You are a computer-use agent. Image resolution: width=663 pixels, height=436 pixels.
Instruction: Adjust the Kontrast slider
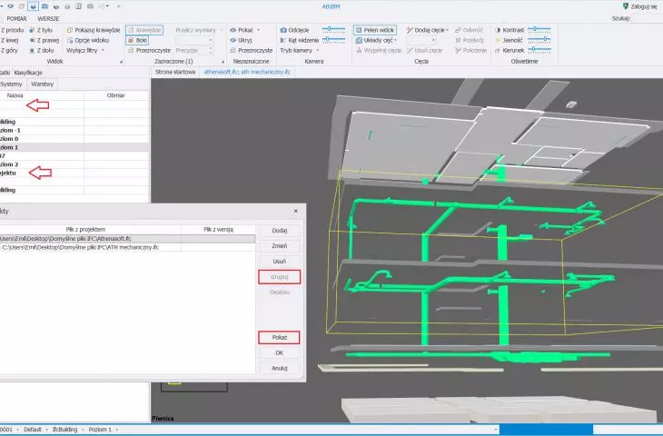(539, 29)
